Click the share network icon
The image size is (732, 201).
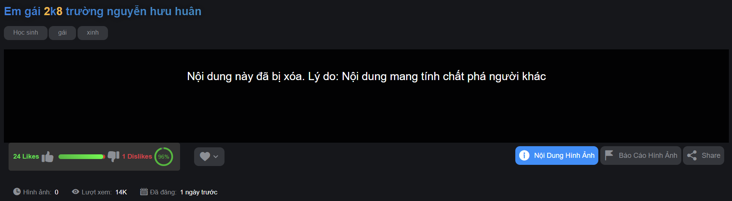click(692, 156)
